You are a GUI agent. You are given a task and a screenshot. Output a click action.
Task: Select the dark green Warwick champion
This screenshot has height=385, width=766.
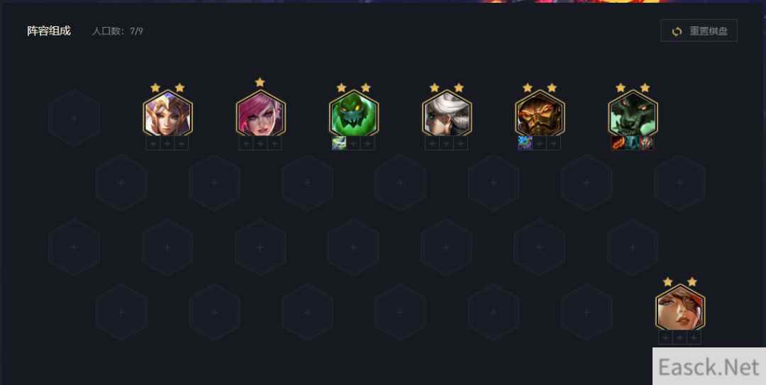[x=633, y=113]
